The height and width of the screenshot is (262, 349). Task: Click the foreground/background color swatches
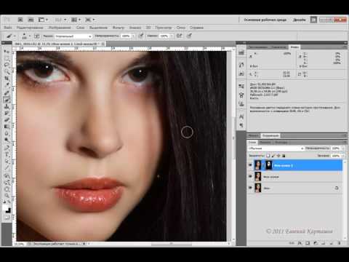(7, 209)
